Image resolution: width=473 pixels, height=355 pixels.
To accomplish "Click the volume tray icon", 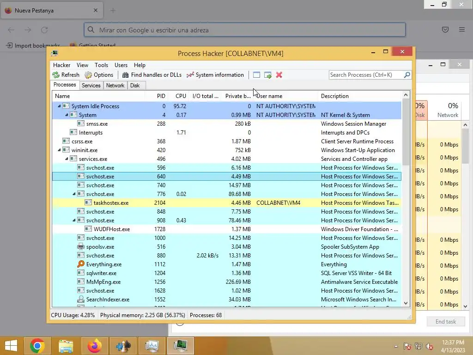I will coord(430,346).
